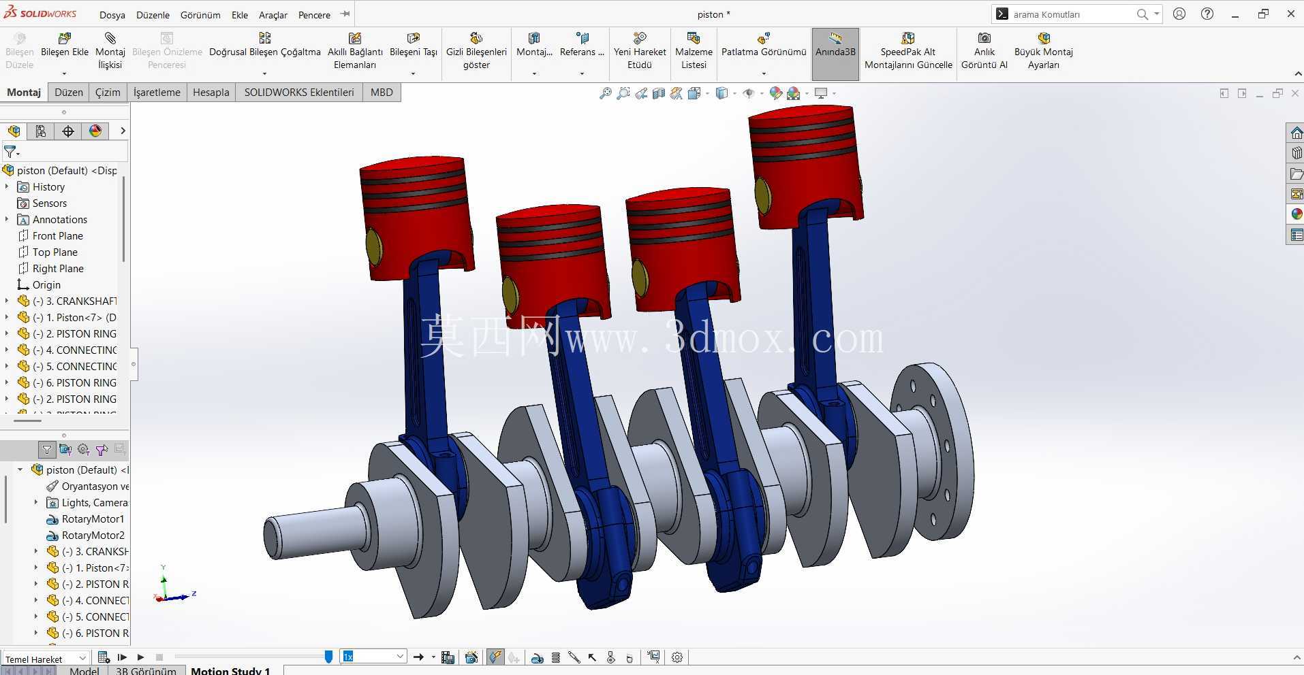Screen dimensions: 1304x675
Task: Switch to the SOLIDWORKS Eklentileri tab
Action: (299, 93)
